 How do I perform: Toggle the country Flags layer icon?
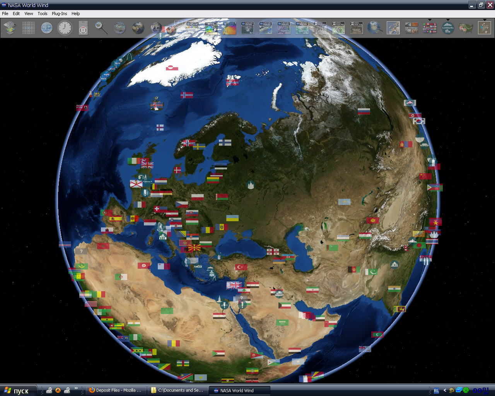click(x=430, y=28)
